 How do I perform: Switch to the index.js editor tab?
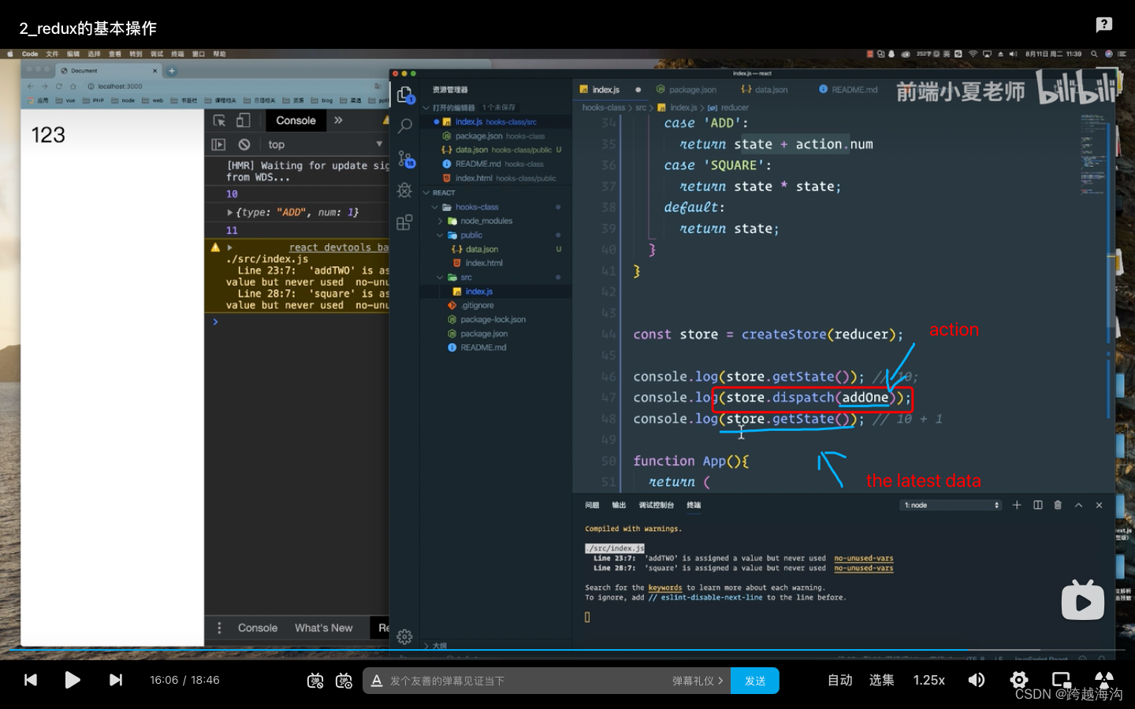[x=605, y=90]
